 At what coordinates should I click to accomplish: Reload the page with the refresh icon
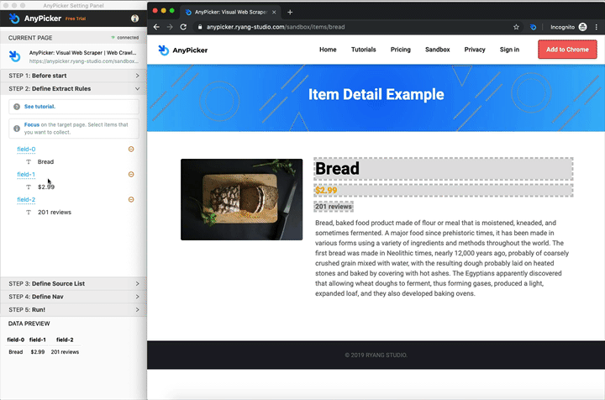183,27
